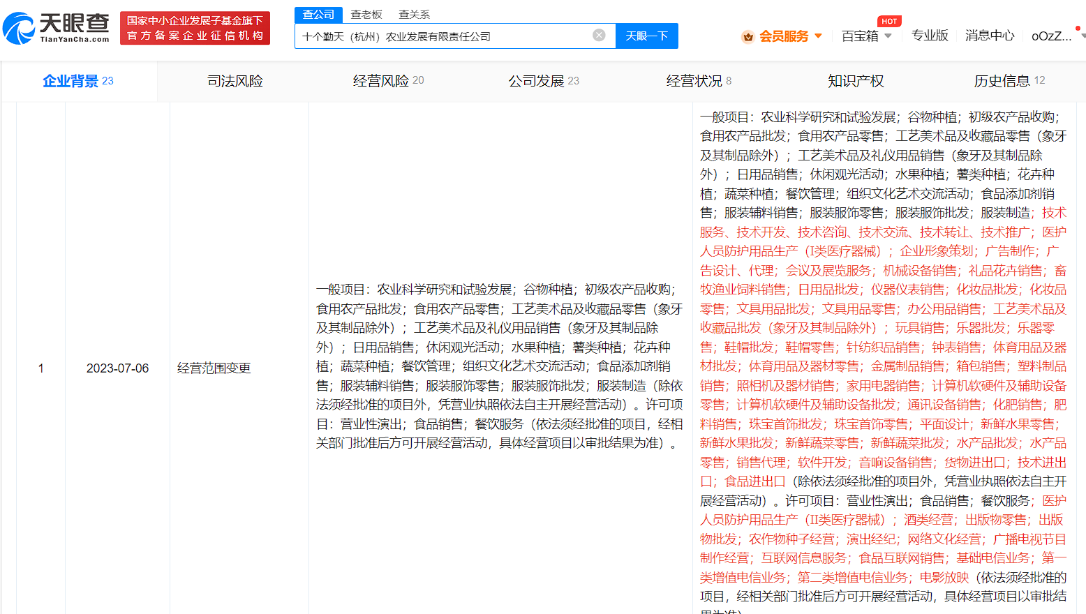Clear the search box with the × icon
Image resolution: width=1086 pixels, height=614 pixels.
coord(599,36)
